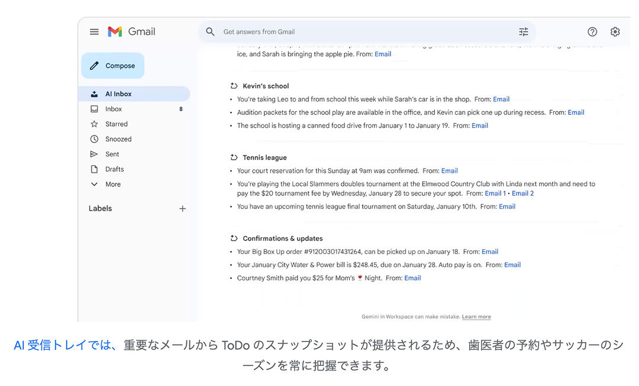Screen dimensions: 639x386
Task: Select AI Inbox in the sidebar
Action: click(118, 94)
